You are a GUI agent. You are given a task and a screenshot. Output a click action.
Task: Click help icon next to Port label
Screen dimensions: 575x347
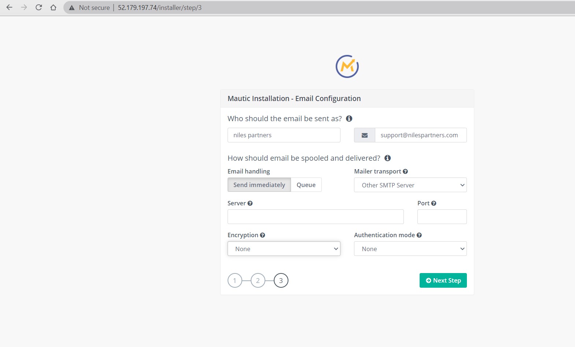(434, 204)
